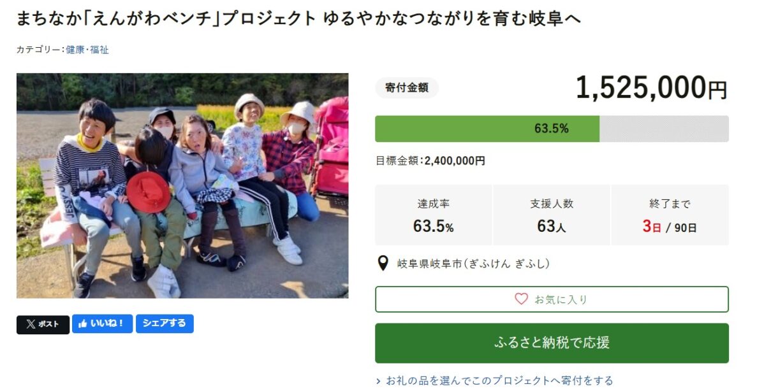Select the 1,525,000円 donation amount

650,88
